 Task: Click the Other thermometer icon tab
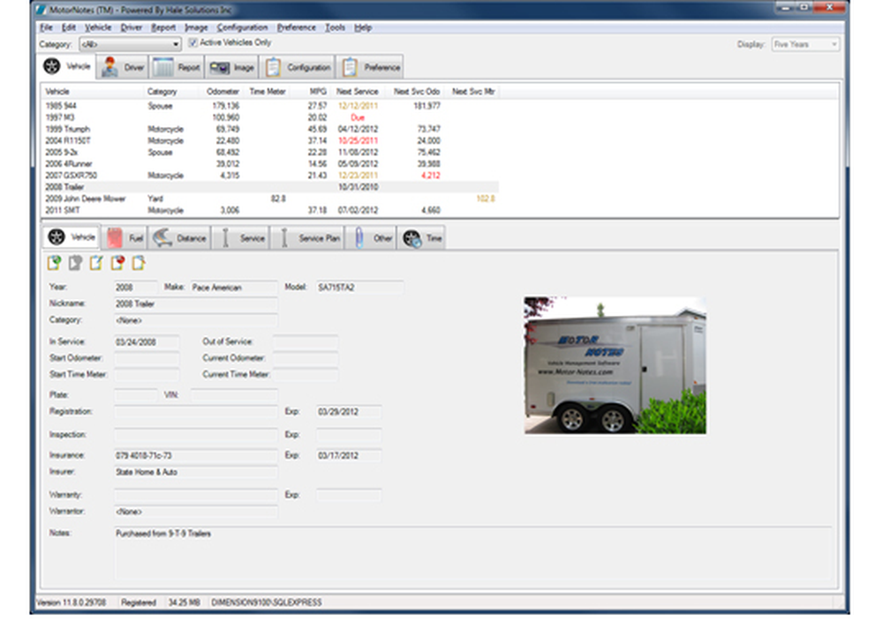click(x=358, y=238)
